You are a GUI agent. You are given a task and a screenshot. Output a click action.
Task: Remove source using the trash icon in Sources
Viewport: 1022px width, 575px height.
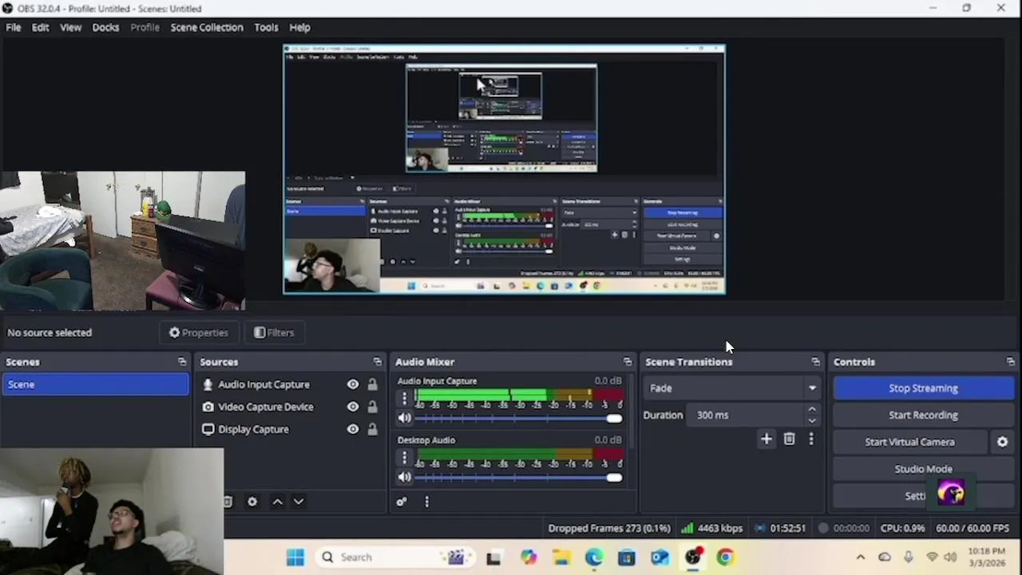(228, 502)
